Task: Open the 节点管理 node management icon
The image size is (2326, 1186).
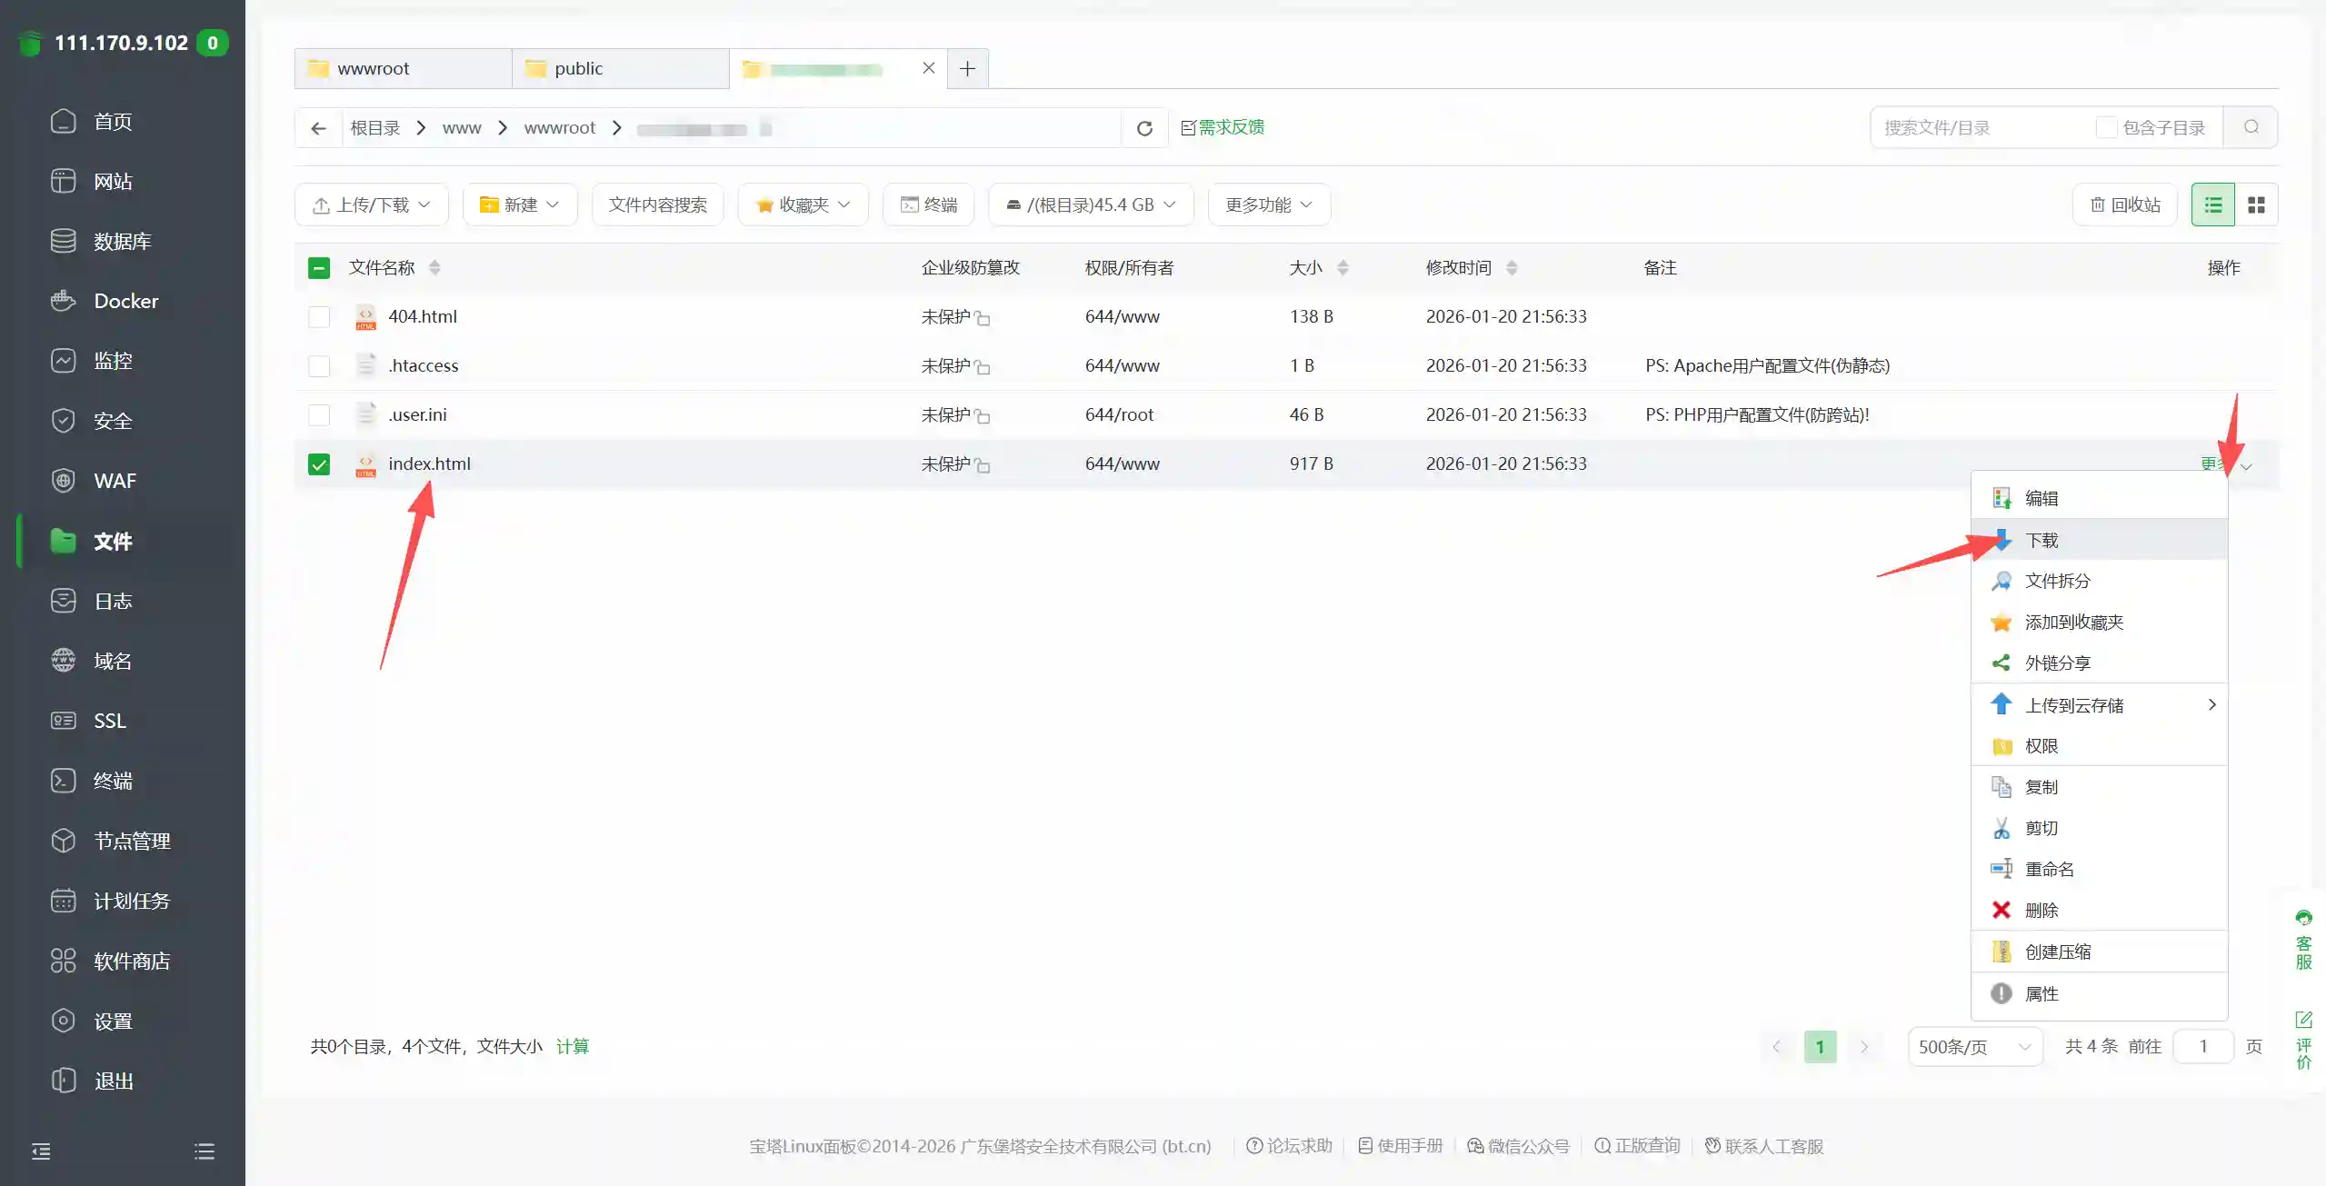Action: [x=63, y=841]
